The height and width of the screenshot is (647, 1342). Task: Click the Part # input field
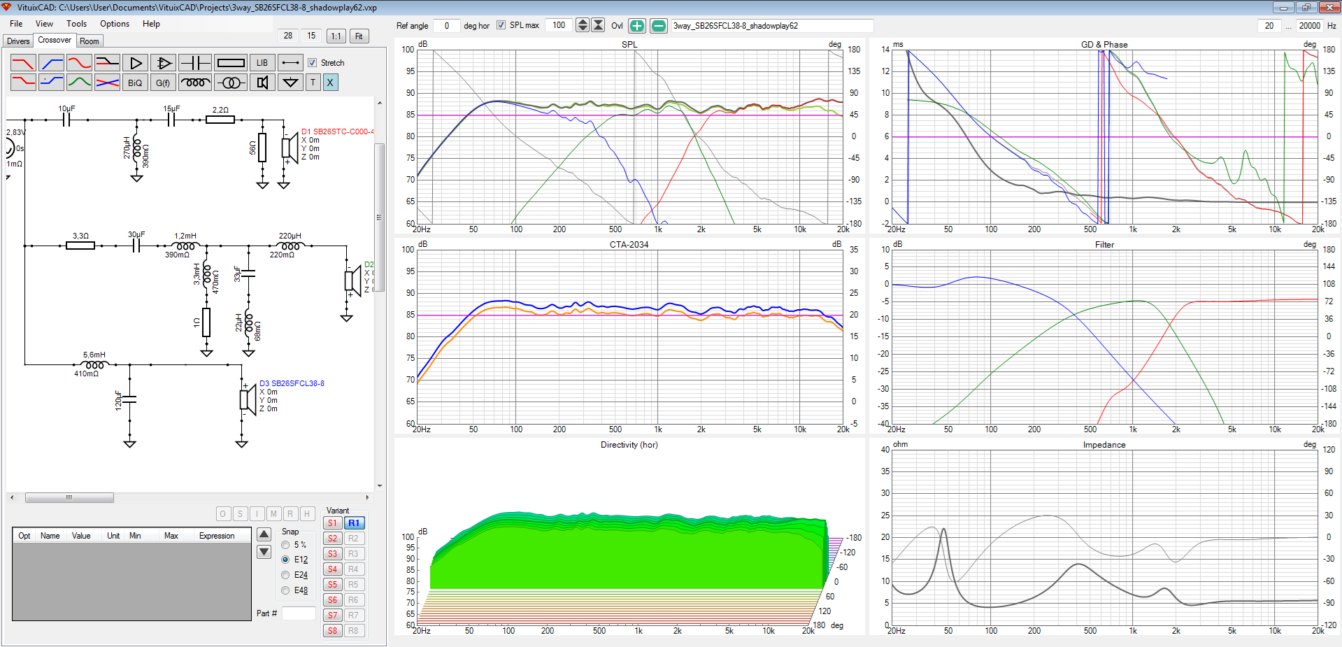(299, 613)
